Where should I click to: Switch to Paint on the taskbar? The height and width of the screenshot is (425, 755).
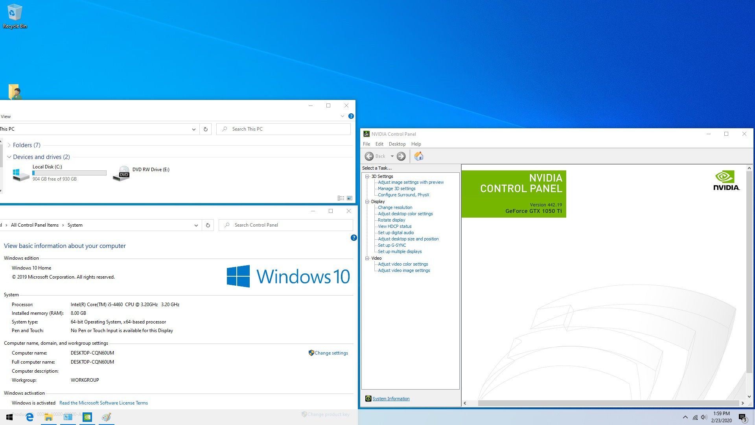click(106, 417)
